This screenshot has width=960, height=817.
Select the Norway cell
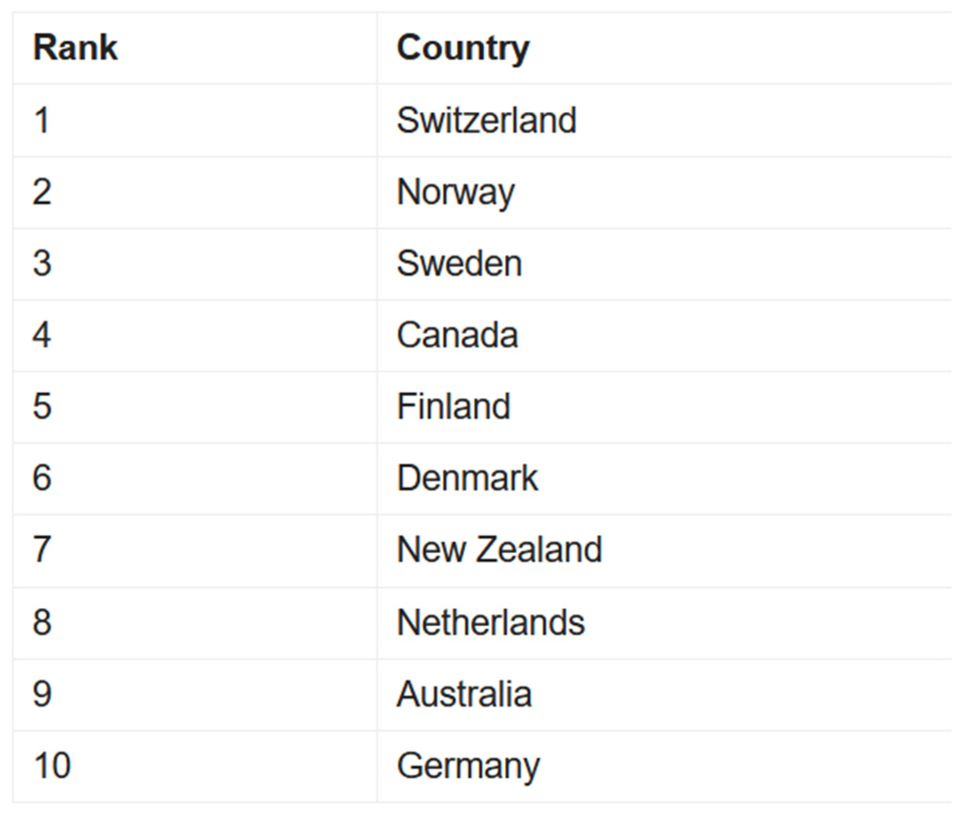(456, 192)
